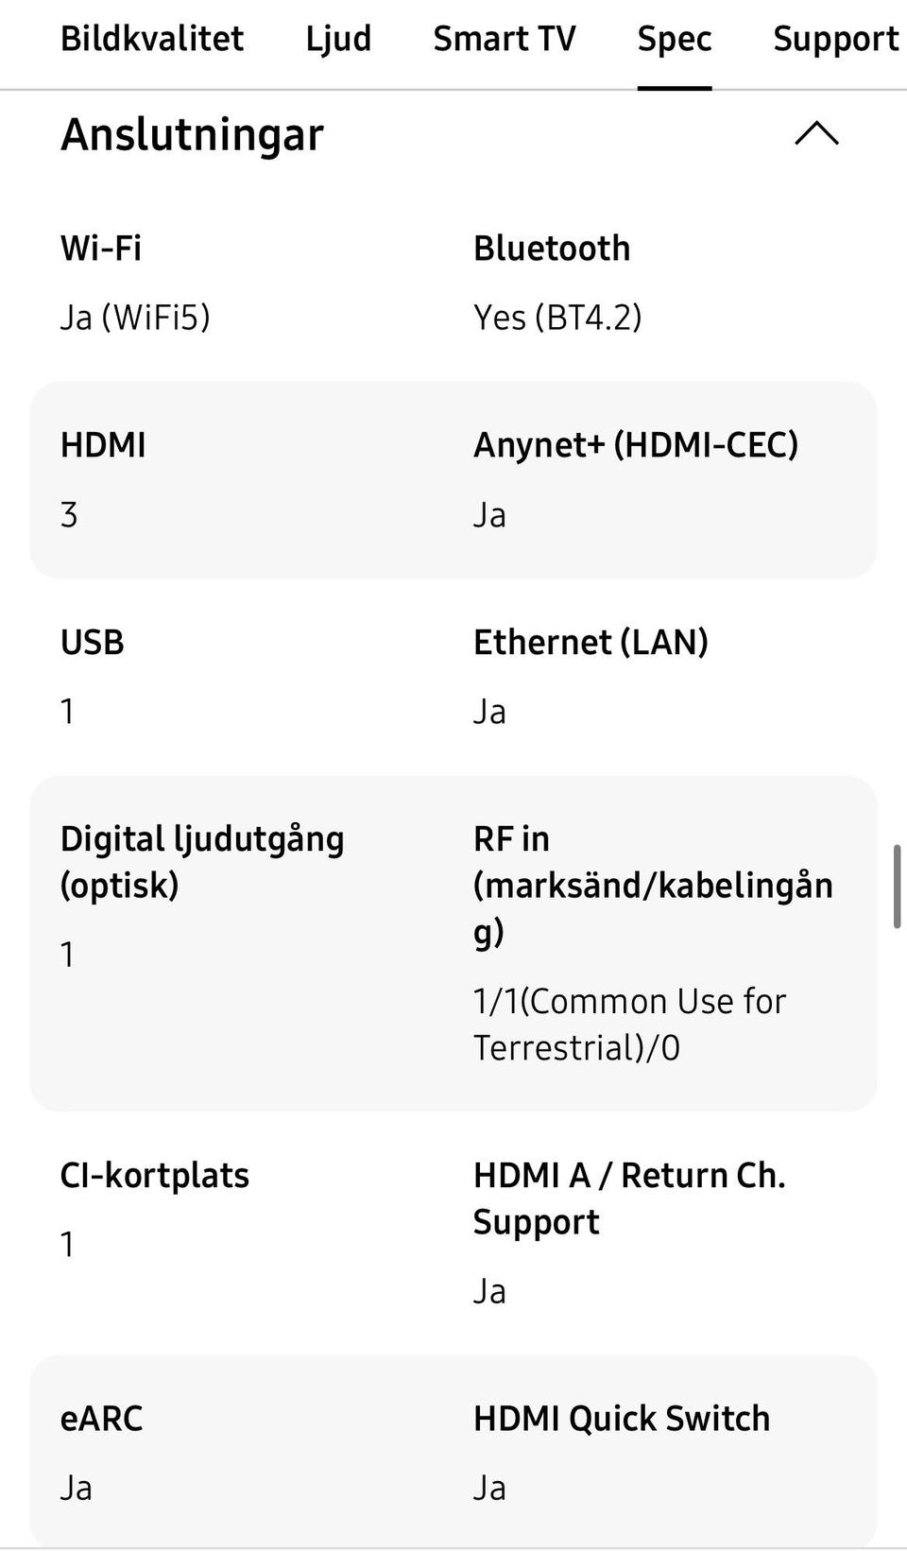Select the HDMI specification label
Viewport: 907px width, 1551px height.
[103, 445]
